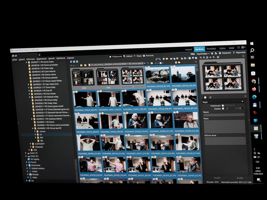Open Nápověda help question mark
Screen dimensions: 267x200
point(234,53)
